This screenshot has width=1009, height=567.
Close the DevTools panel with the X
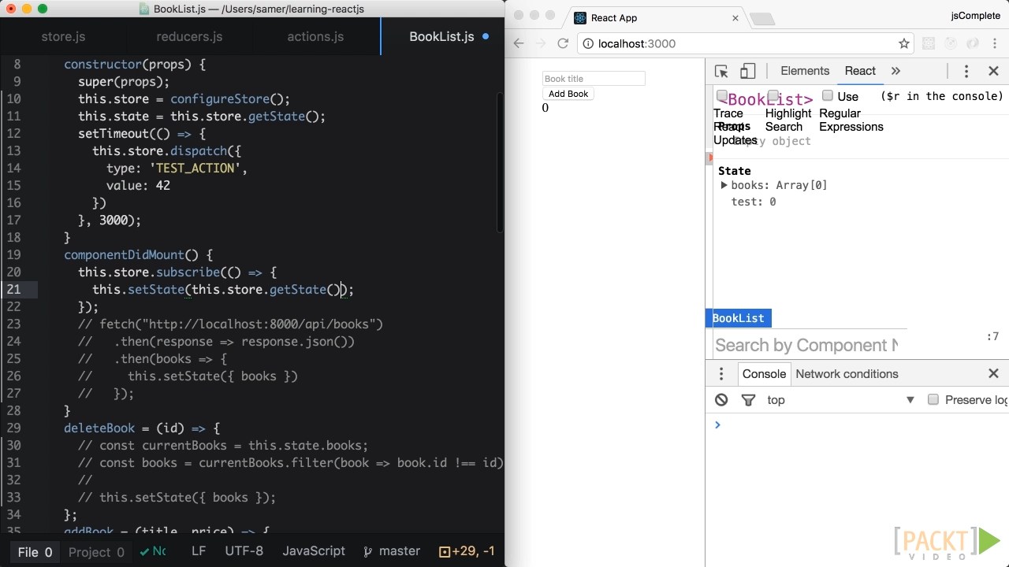[x=993, y=71]
